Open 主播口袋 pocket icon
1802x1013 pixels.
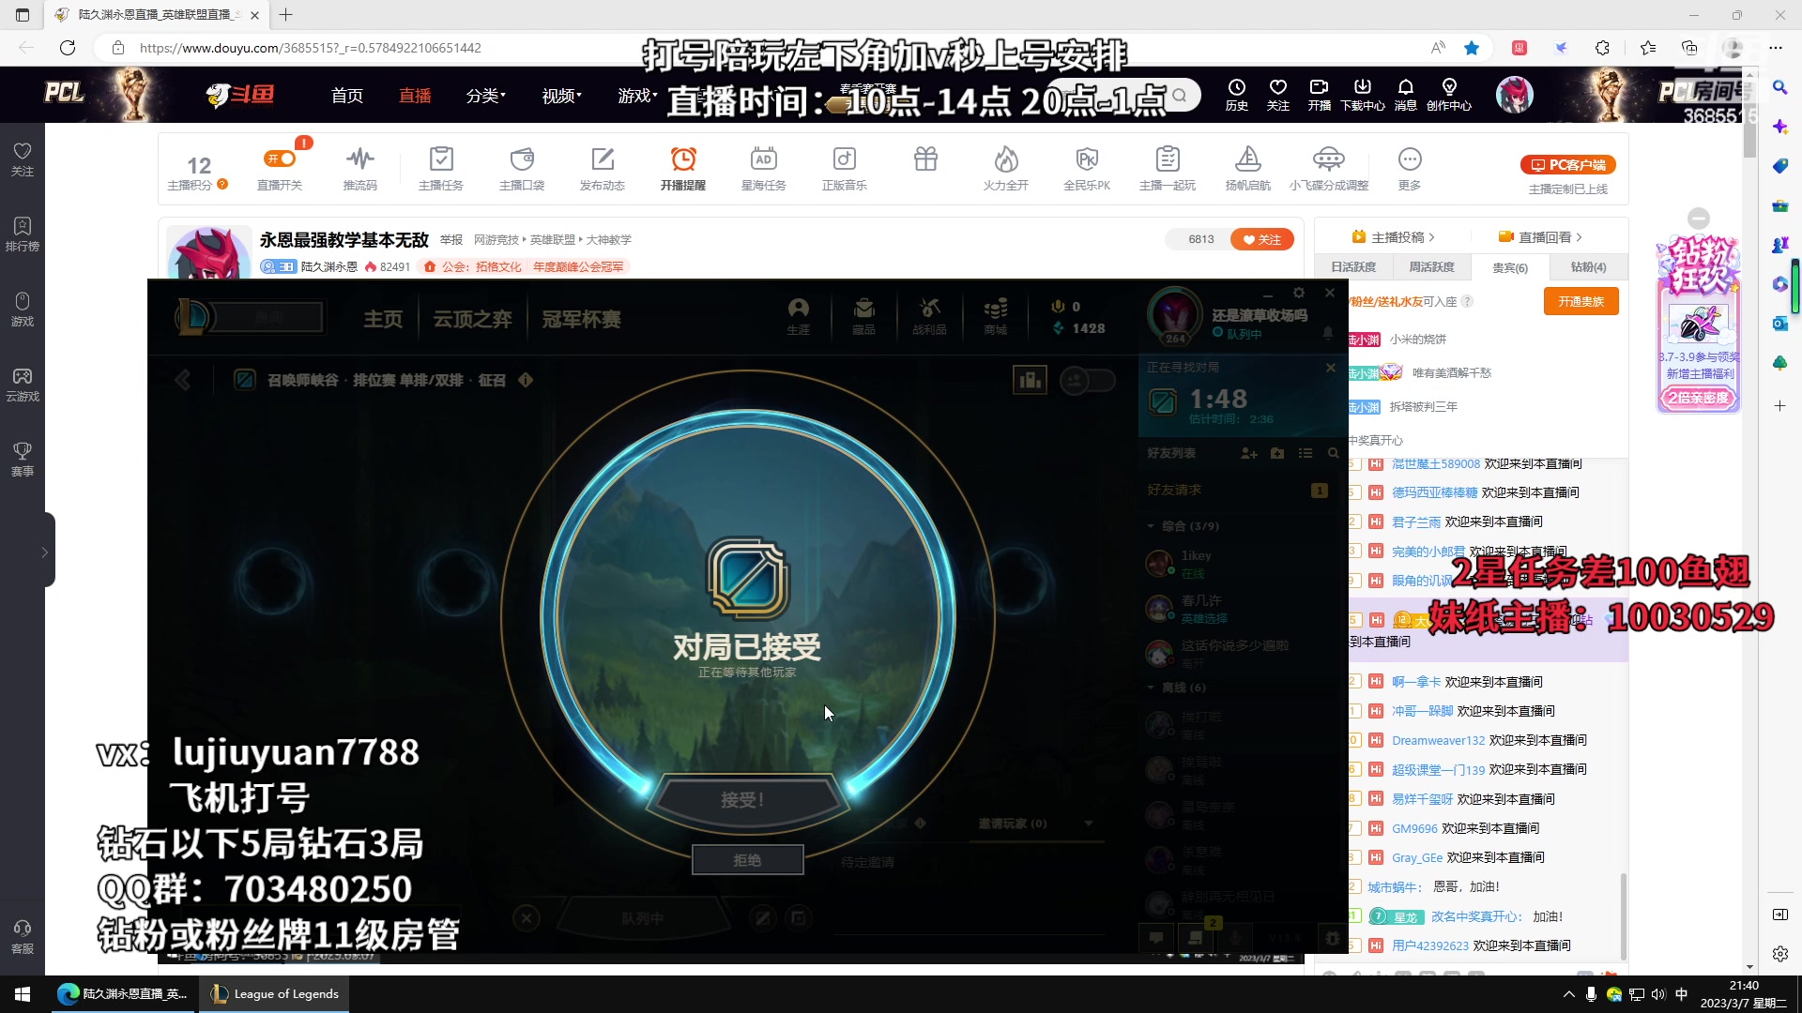[x=522, y=169]
